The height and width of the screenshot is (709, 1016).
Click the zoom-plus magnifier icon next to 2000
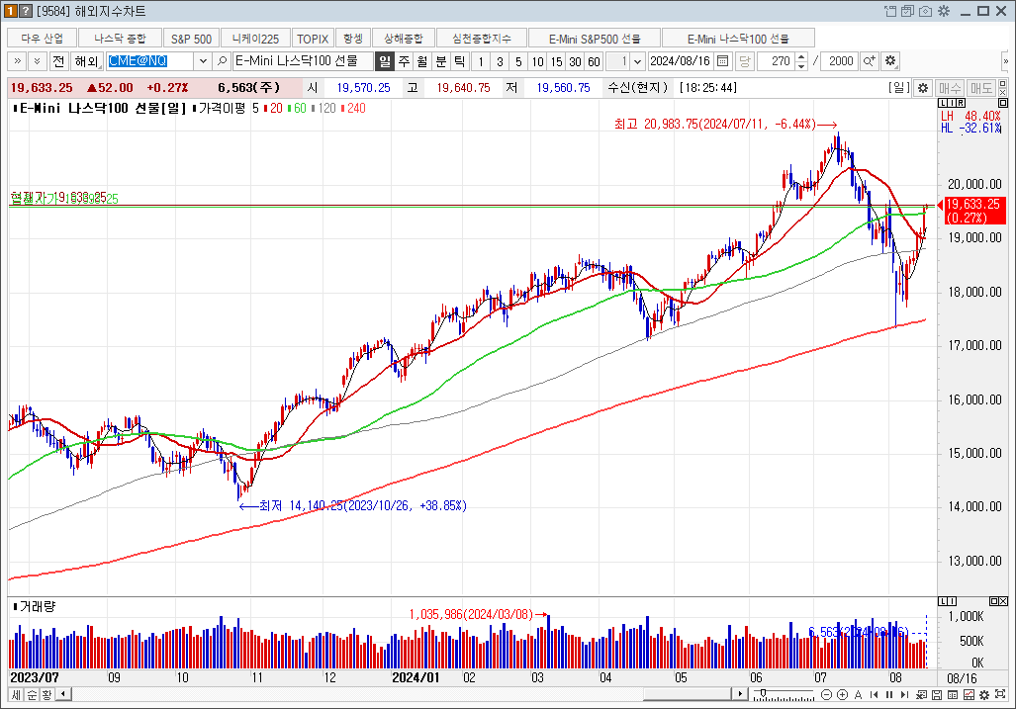point(870,61)
